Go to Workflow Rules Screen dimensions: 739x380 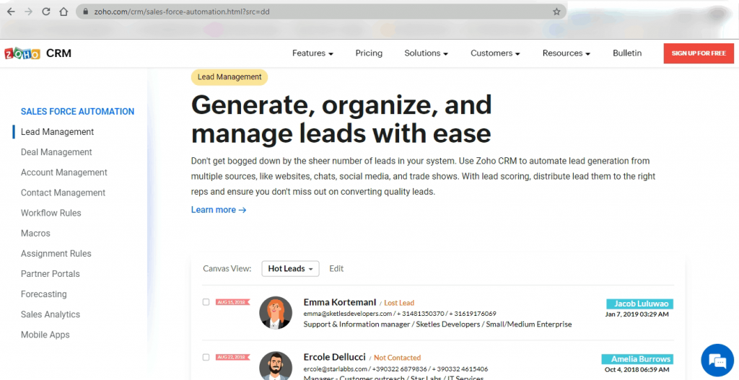pos(51,213)
